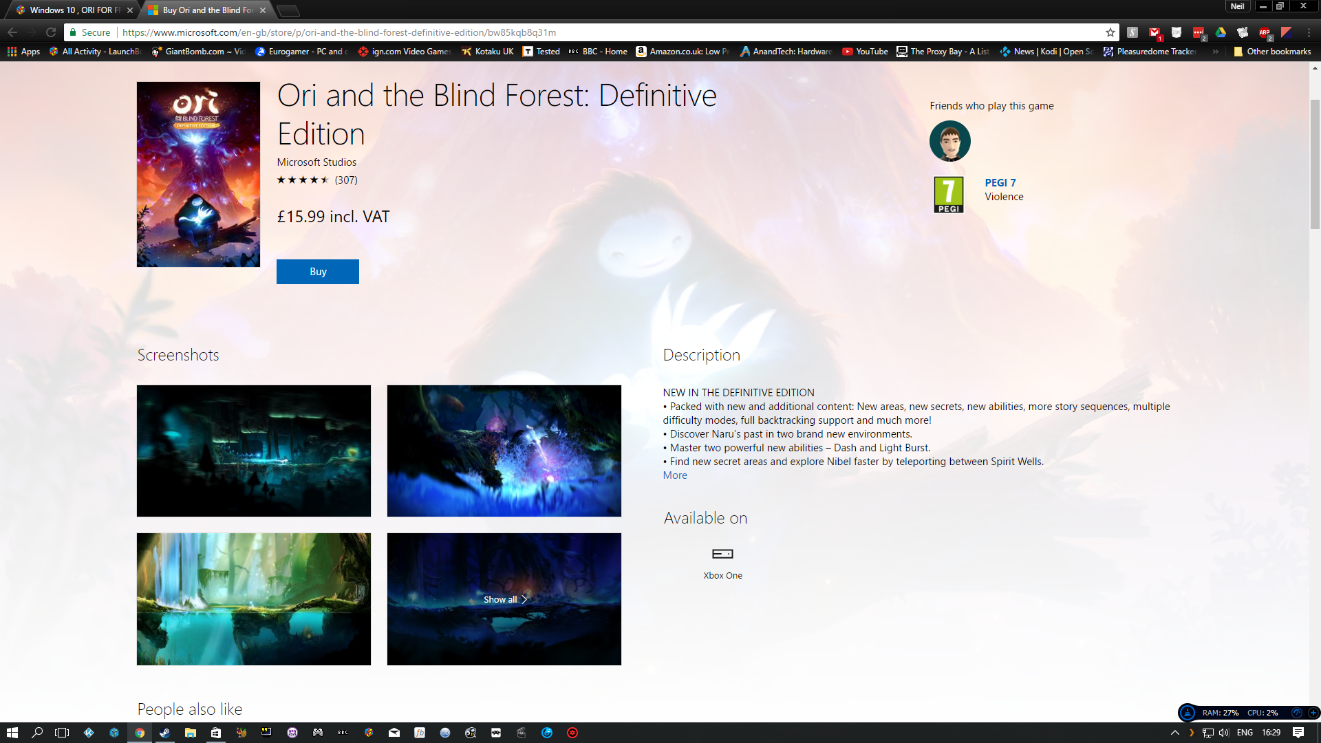Open the Google Drive extension icon
Viewport: 1321px width, 743px height.
(1221, 32)
